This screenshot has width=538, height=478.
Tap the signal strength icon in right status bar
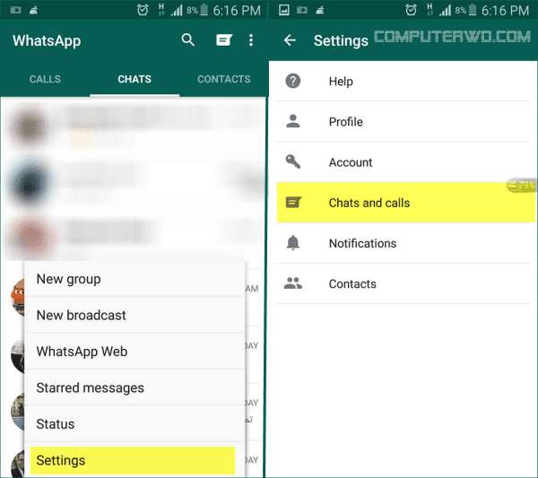pyautogui.click(x=445, y=10)
